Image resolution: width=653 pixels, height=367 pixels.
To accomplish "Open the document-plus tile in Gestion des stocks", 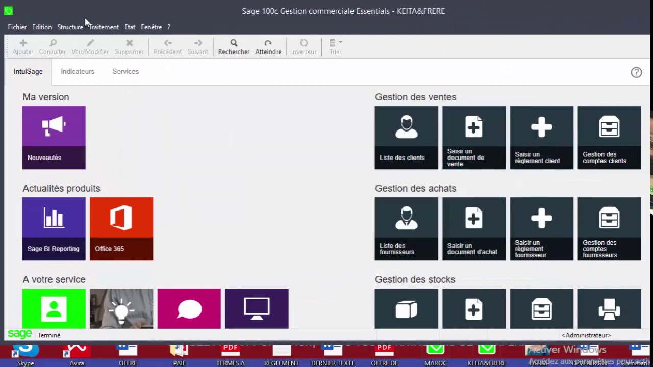I will 474,308.
